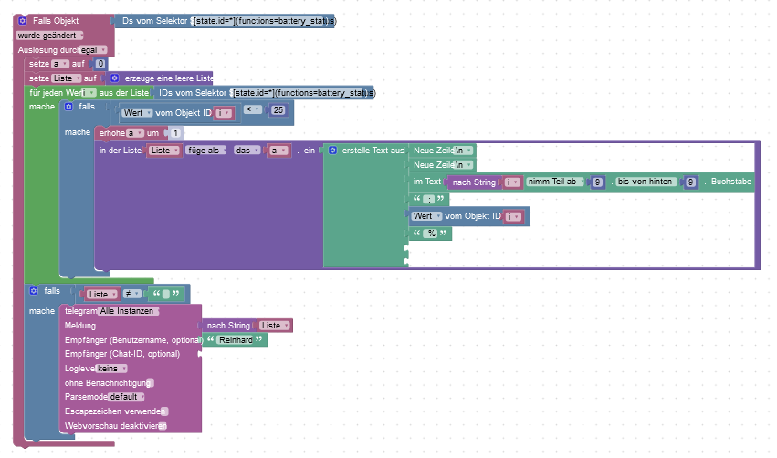The width and height of the screenshot is (777, 458).
Task: Edit the 9 after nimm Teil ab
Action: click(598, 182)
